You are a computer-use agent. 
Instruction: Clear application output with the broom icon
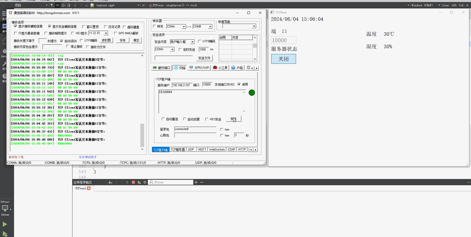tap(110, 182)
